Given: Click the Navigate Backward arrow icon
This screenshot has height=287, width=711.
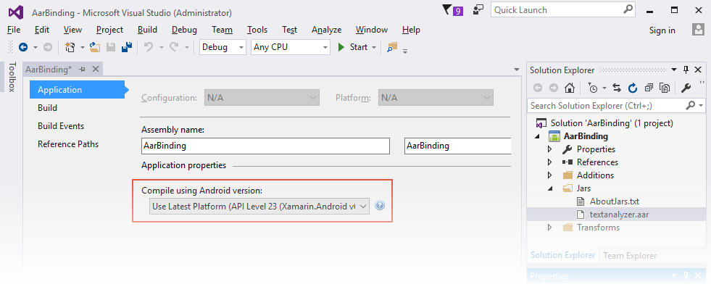Looking at the screenshot, I should click(22, 47).
